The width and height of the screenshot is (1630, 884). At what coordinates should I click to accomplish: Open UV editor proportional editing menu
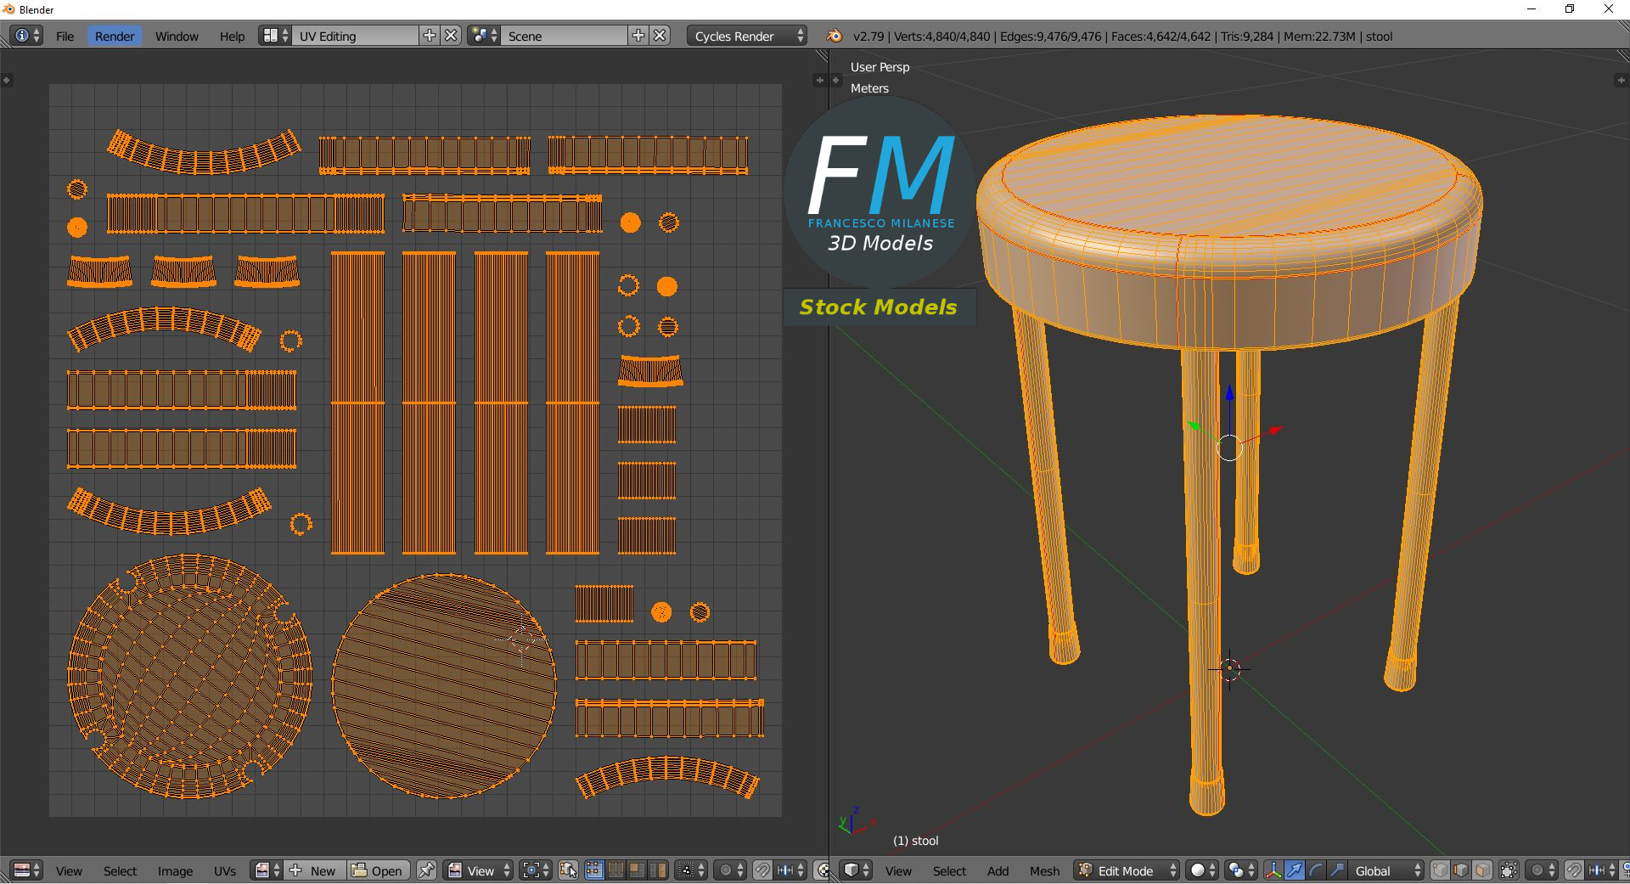tap(730, 870)
